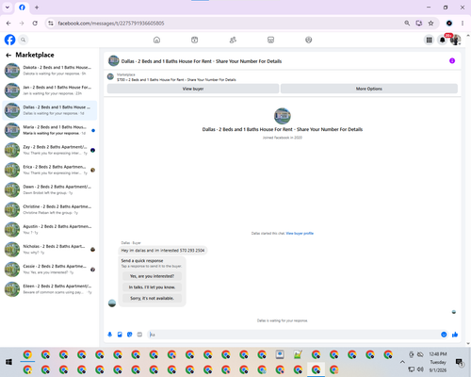471x377 pixels.
Task: Bookmark this page with star icon
Action: 430,23
